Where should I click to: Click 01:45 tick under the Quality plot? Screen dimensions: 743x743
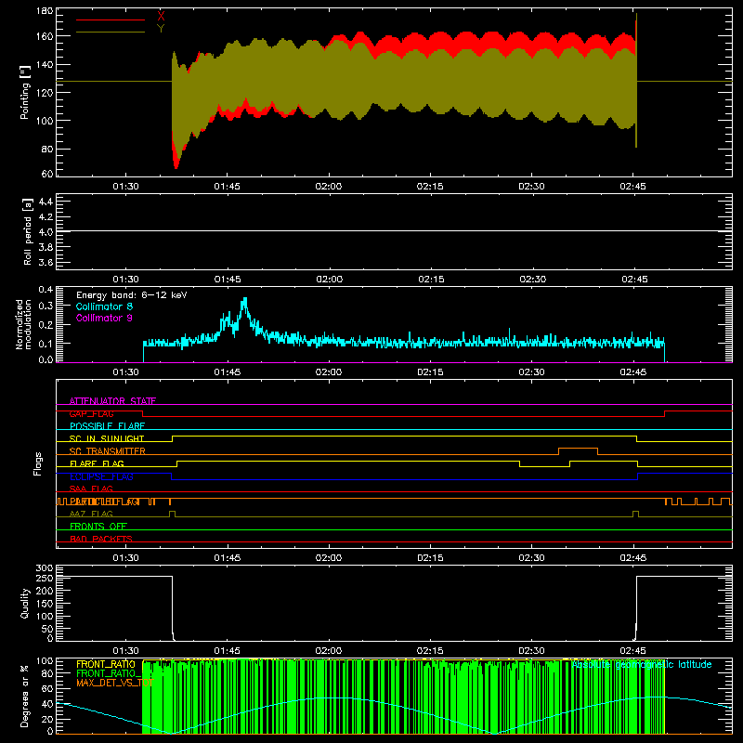[227, 651]
